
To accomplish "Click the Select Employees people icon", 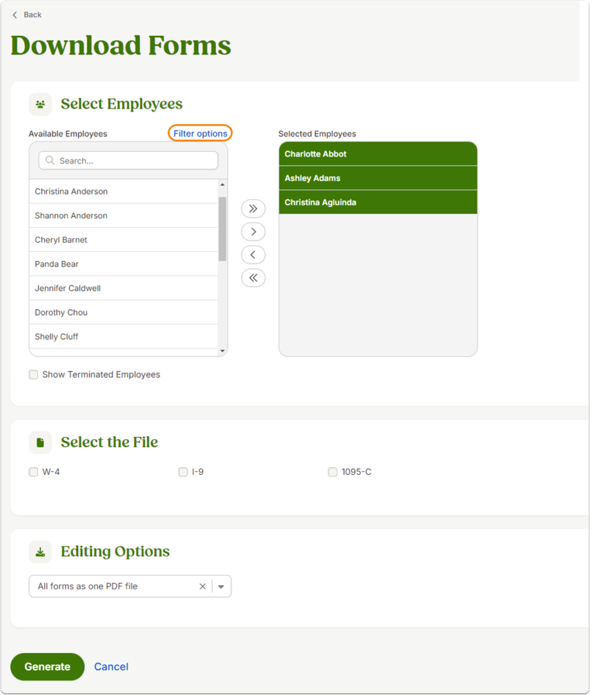I will coord(40,105).
